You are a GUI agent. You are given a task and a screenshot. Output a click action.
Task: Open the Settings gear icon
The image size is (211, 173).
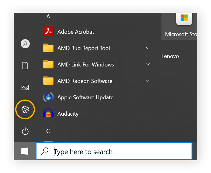[x=25, y=109]
